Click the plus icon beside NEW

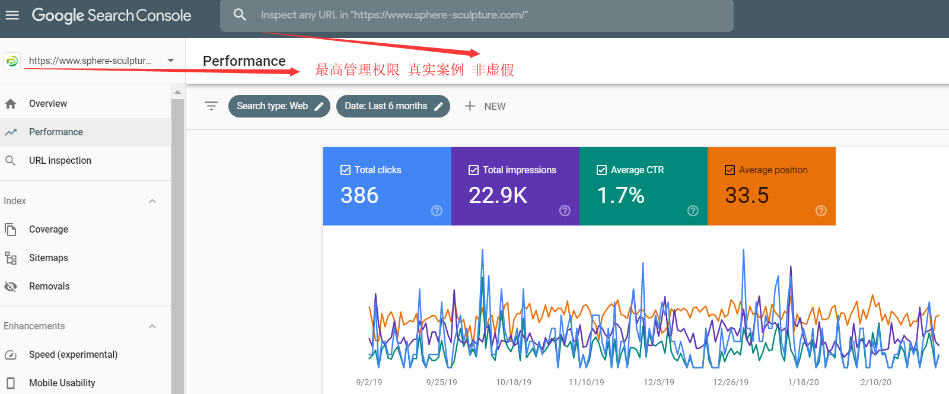point(470,106)
